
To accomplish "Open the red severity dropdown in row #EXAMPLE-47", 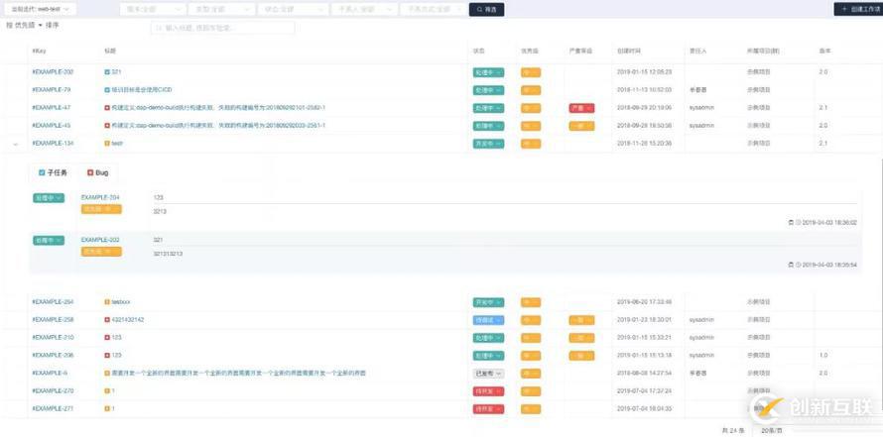I will pyautogui.click(x=581, y=108).
